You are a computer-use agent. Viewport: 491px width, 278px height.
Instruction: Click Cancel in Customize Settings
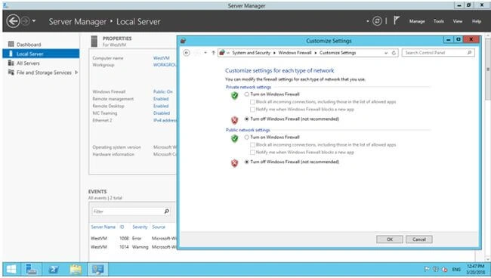[x=419, y=239]
